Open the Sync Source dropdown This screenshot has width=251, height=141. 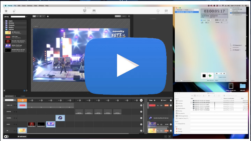point(220,80)
